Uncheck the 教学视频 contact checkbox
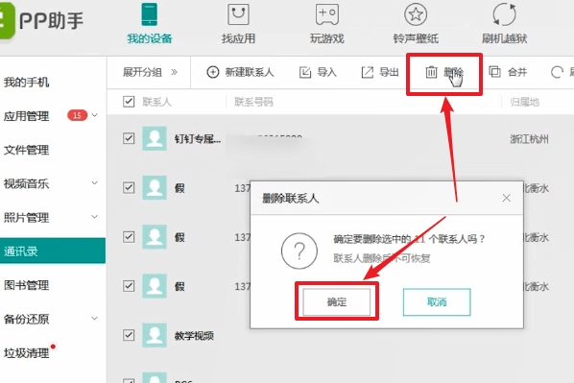 [129, 335]
